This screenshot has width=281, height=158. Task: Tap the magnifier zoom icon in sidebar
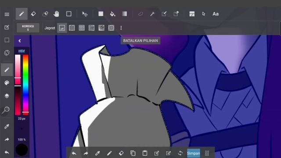tap(6, 110)
